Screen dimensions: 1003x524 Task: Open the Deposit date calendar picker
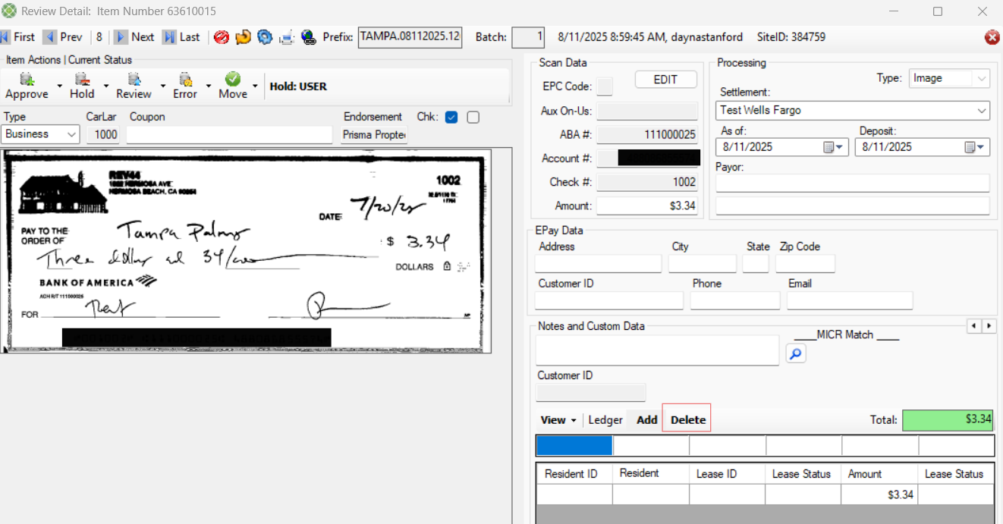point(975,147)
